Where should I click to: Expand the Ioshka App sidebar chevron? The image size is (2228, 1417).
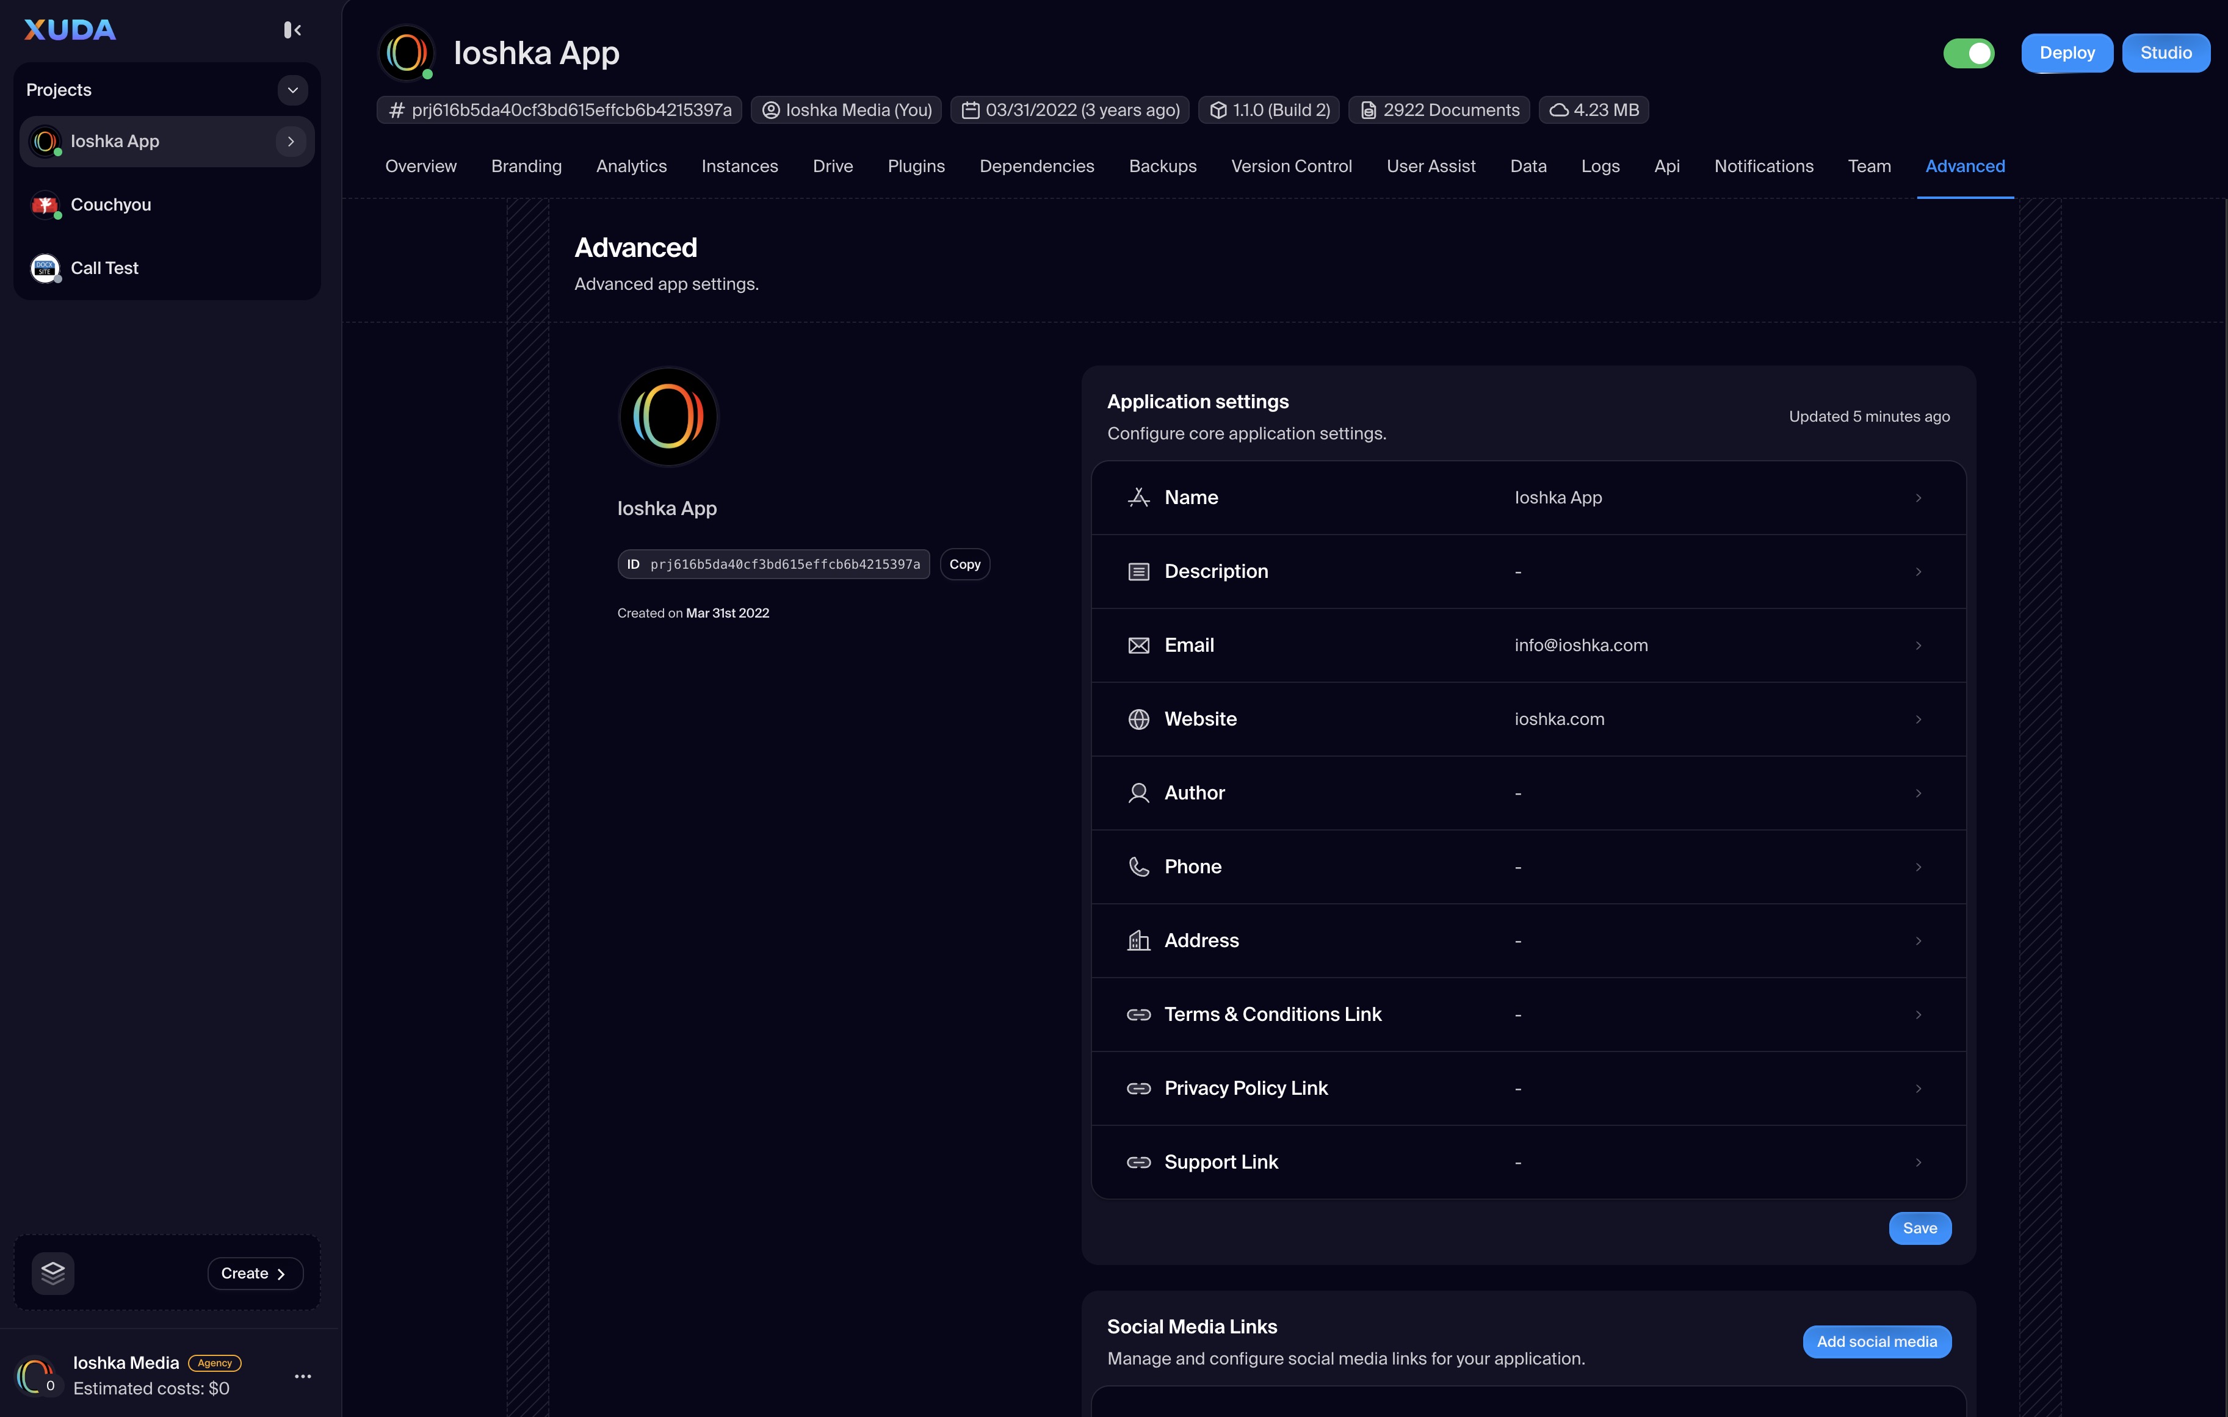[x=291, y=142]
